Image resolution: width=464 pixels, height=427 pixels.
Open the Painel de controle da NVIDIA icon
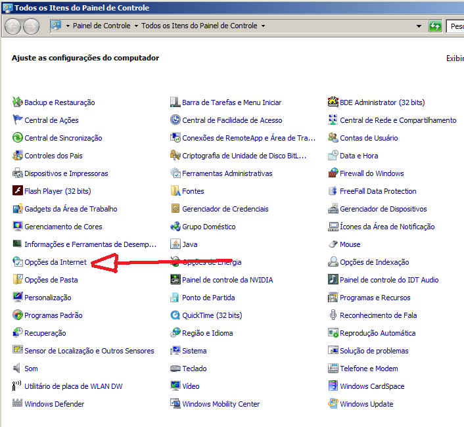175,279
